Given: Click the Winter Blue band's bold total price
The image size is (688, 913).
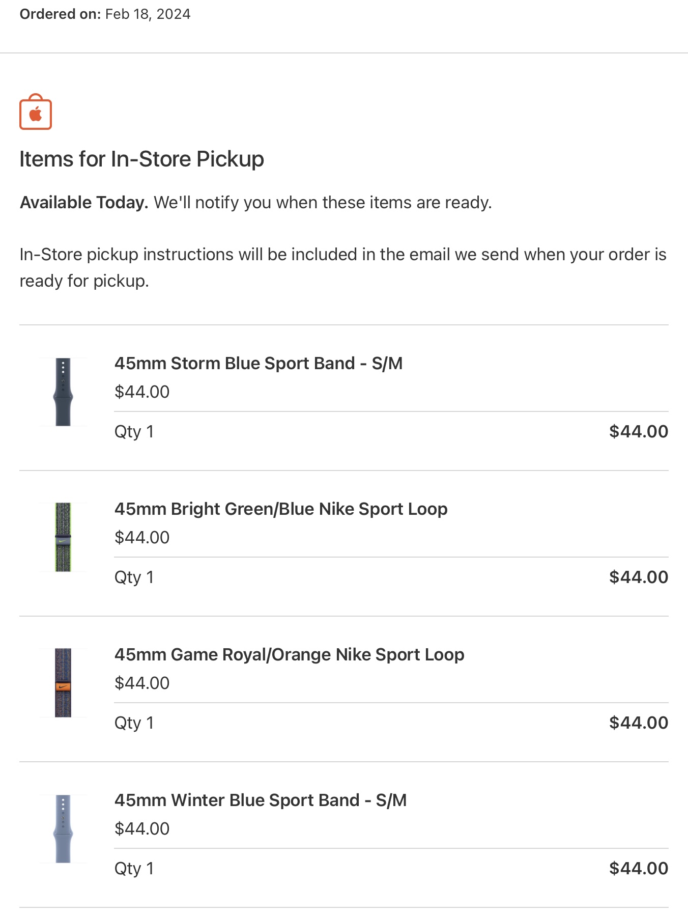Looking at the screenshot, I should (638, 868).
